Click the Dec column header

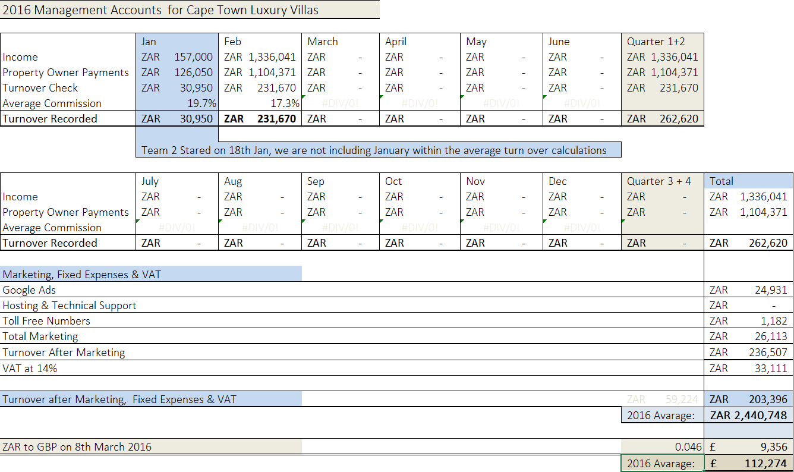coord(582,181)
